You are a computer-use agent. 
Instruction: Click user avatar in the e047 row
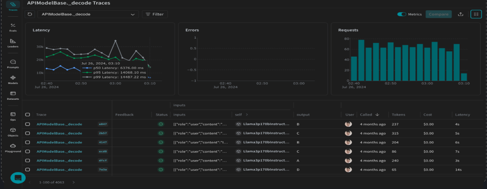[x=348, y=124]
